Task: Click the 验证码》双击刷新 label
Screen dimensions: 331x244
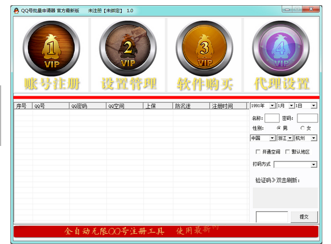Action: 277,180
